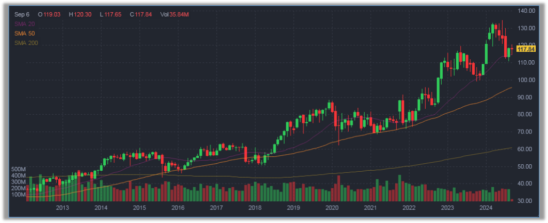Click the 300M volume axis label

tap(19, 182)
